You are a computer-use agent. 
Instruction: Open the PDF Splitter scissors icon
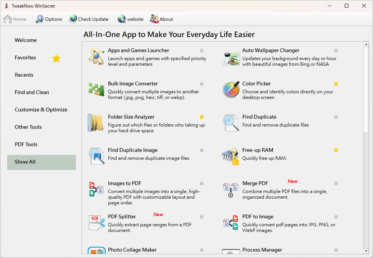(97, 223)
